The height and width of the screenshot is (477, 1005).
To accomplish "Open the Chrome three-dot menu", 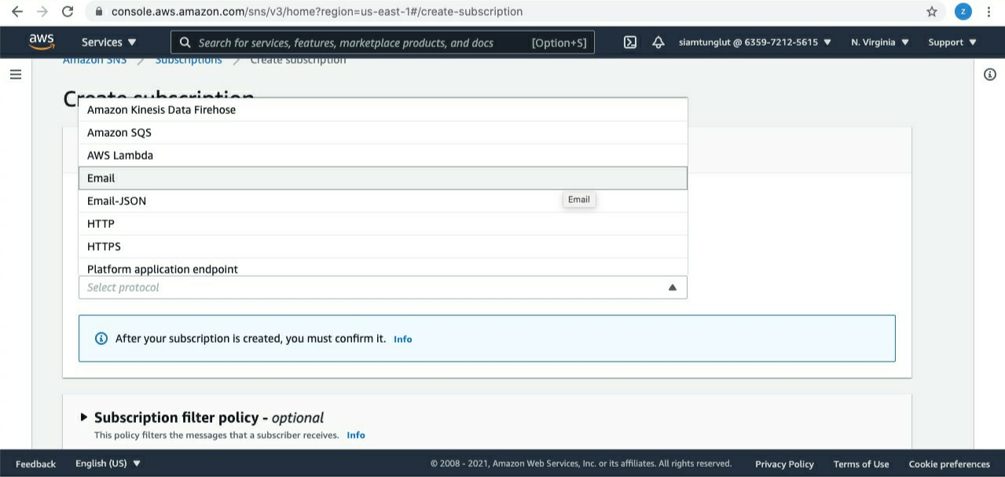I will [988, 12].
